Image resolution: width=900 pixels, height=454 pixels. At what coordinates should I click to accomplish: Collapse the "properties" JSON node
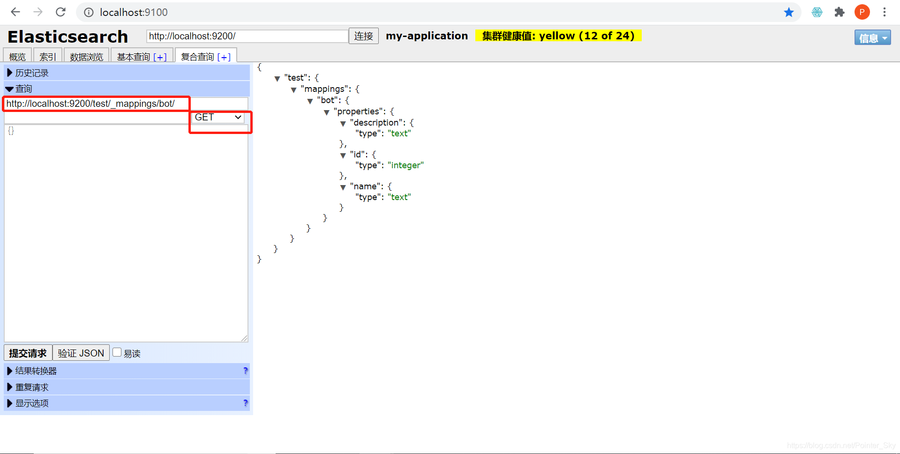[x=326, y=112]
